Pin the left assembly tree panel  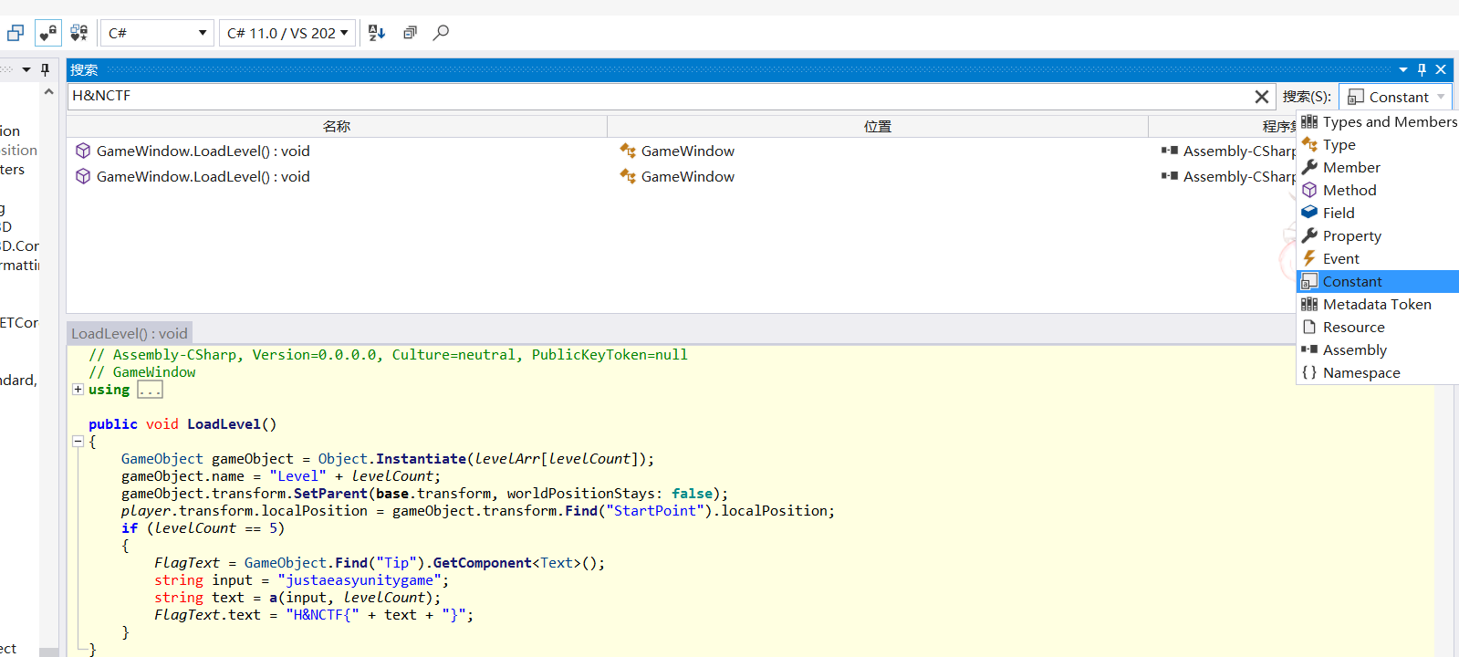[x=45, y=69]
